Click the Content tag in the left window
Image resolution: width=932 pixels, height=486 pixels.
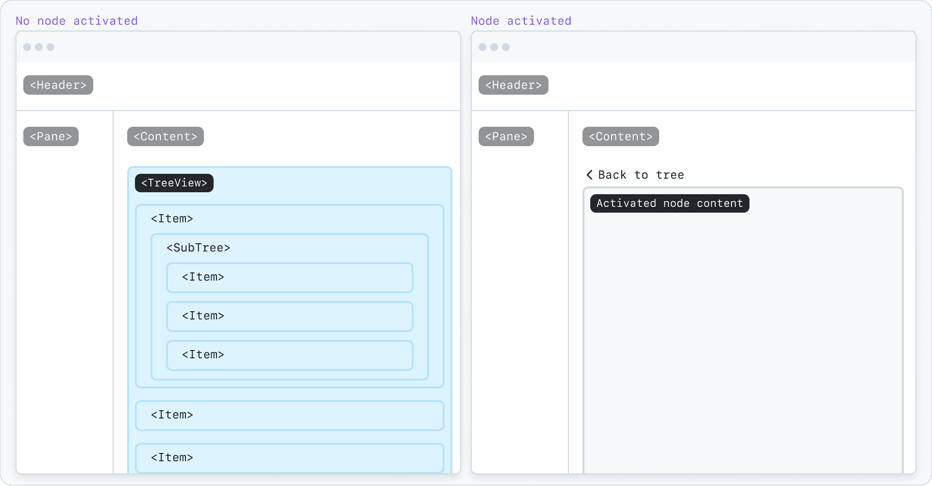[166, 136]
